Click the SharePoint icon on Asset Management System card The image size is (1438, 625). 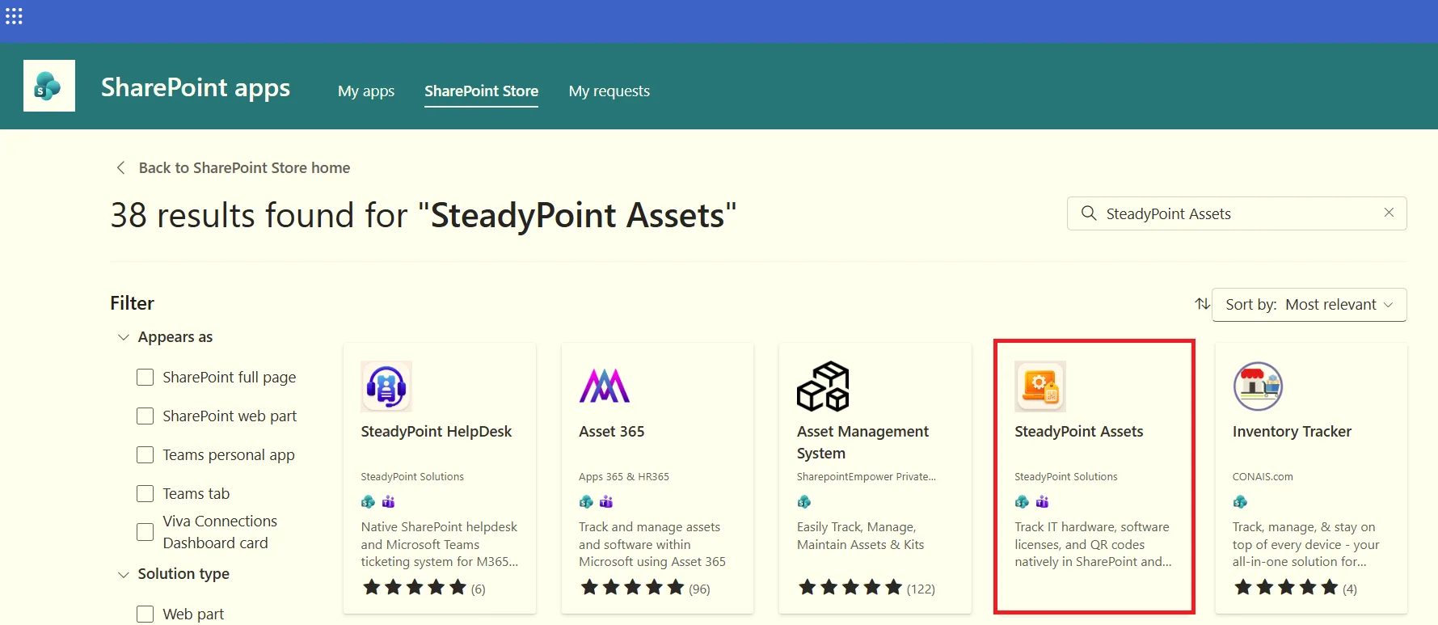804,502
